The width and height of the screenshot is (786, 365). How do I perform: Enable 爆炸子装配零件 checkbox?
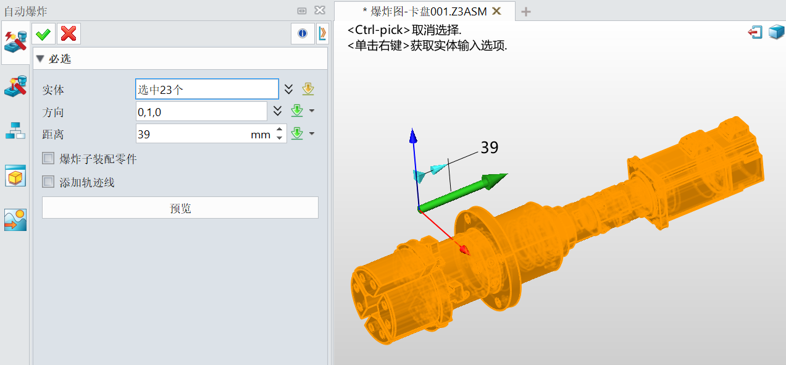point(48,159)
